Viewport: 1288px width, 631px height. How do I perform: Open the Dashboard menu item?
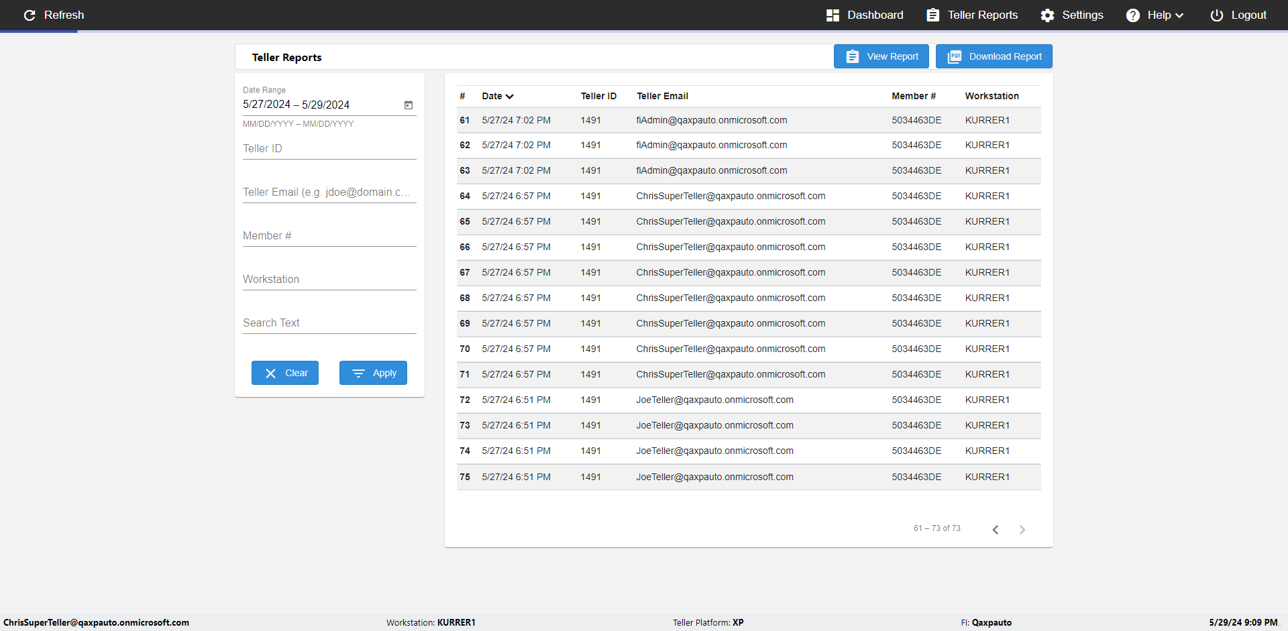(865, 15)
